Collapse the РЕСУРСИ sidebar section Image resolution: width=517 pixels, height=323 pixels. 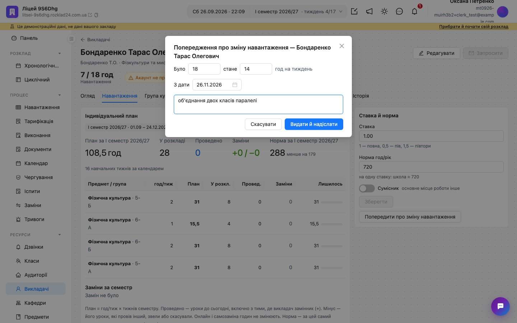tap(60, 235)
